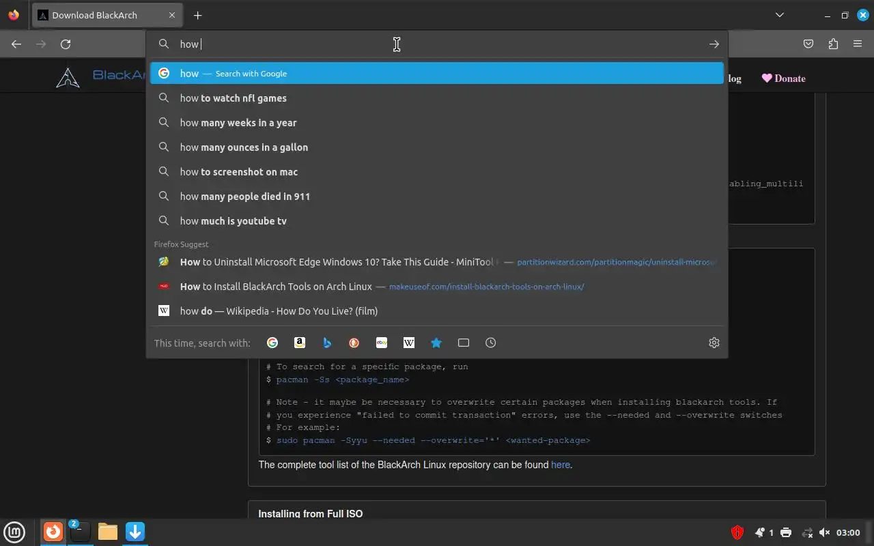Click the address bar text field
This screenshot has width=874, height=546.
click(437, 44)
